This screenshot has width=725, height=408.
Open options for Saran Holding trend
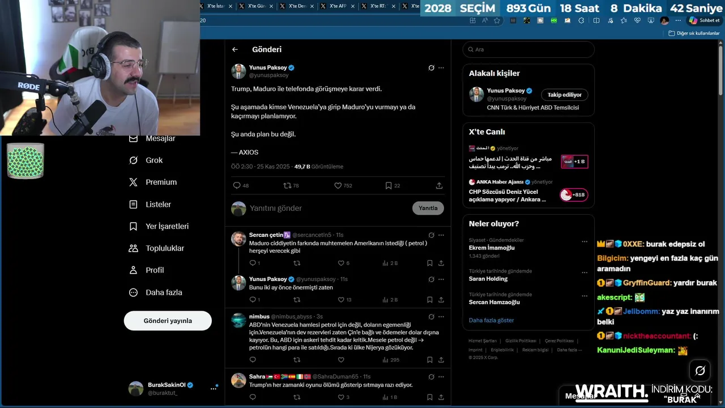(x=585, y=273)
